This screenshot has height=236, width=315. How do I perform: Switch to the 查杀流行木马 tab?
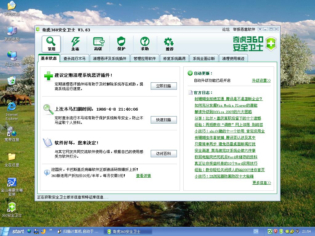(x=74, y=58)
